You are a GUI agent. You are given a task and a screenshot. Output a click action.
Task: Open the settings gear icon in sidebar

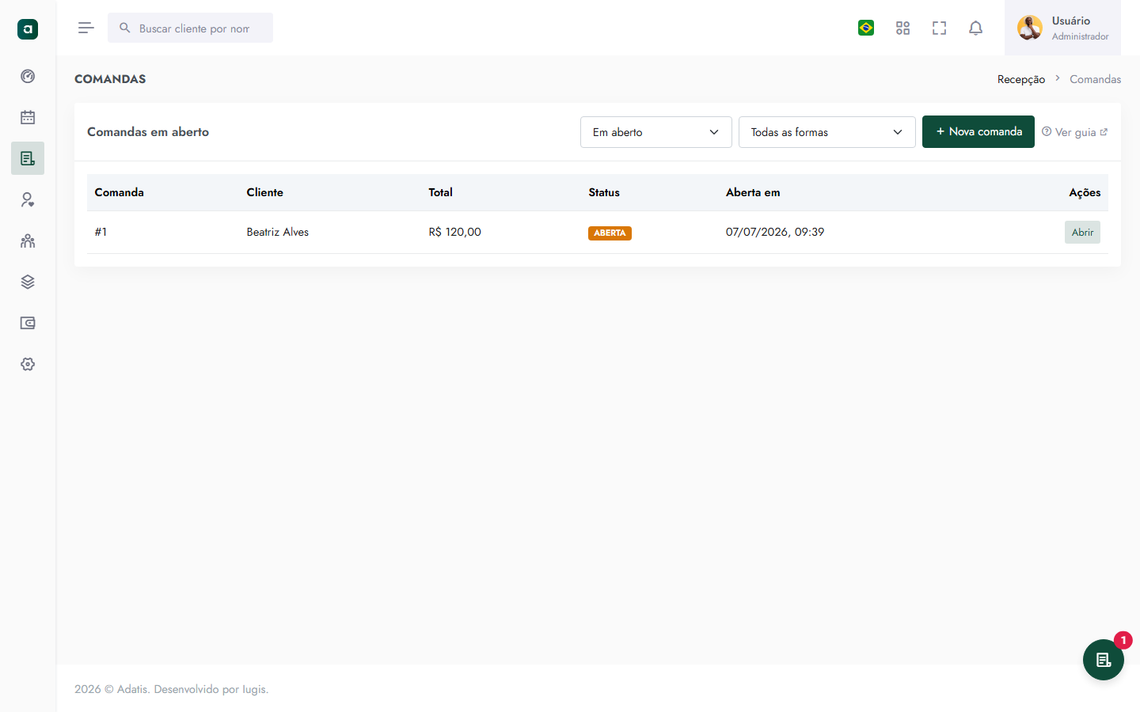tap(28, 364)
